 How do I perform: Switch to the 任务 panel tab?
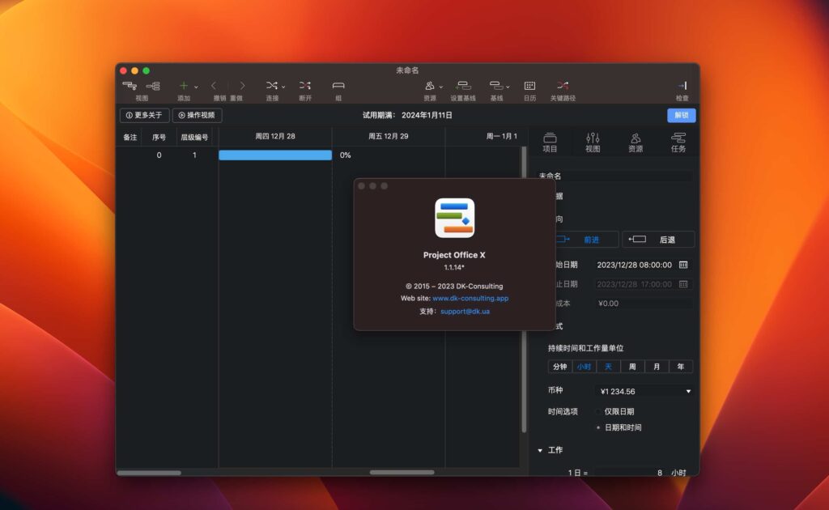(x=678, y=142)
